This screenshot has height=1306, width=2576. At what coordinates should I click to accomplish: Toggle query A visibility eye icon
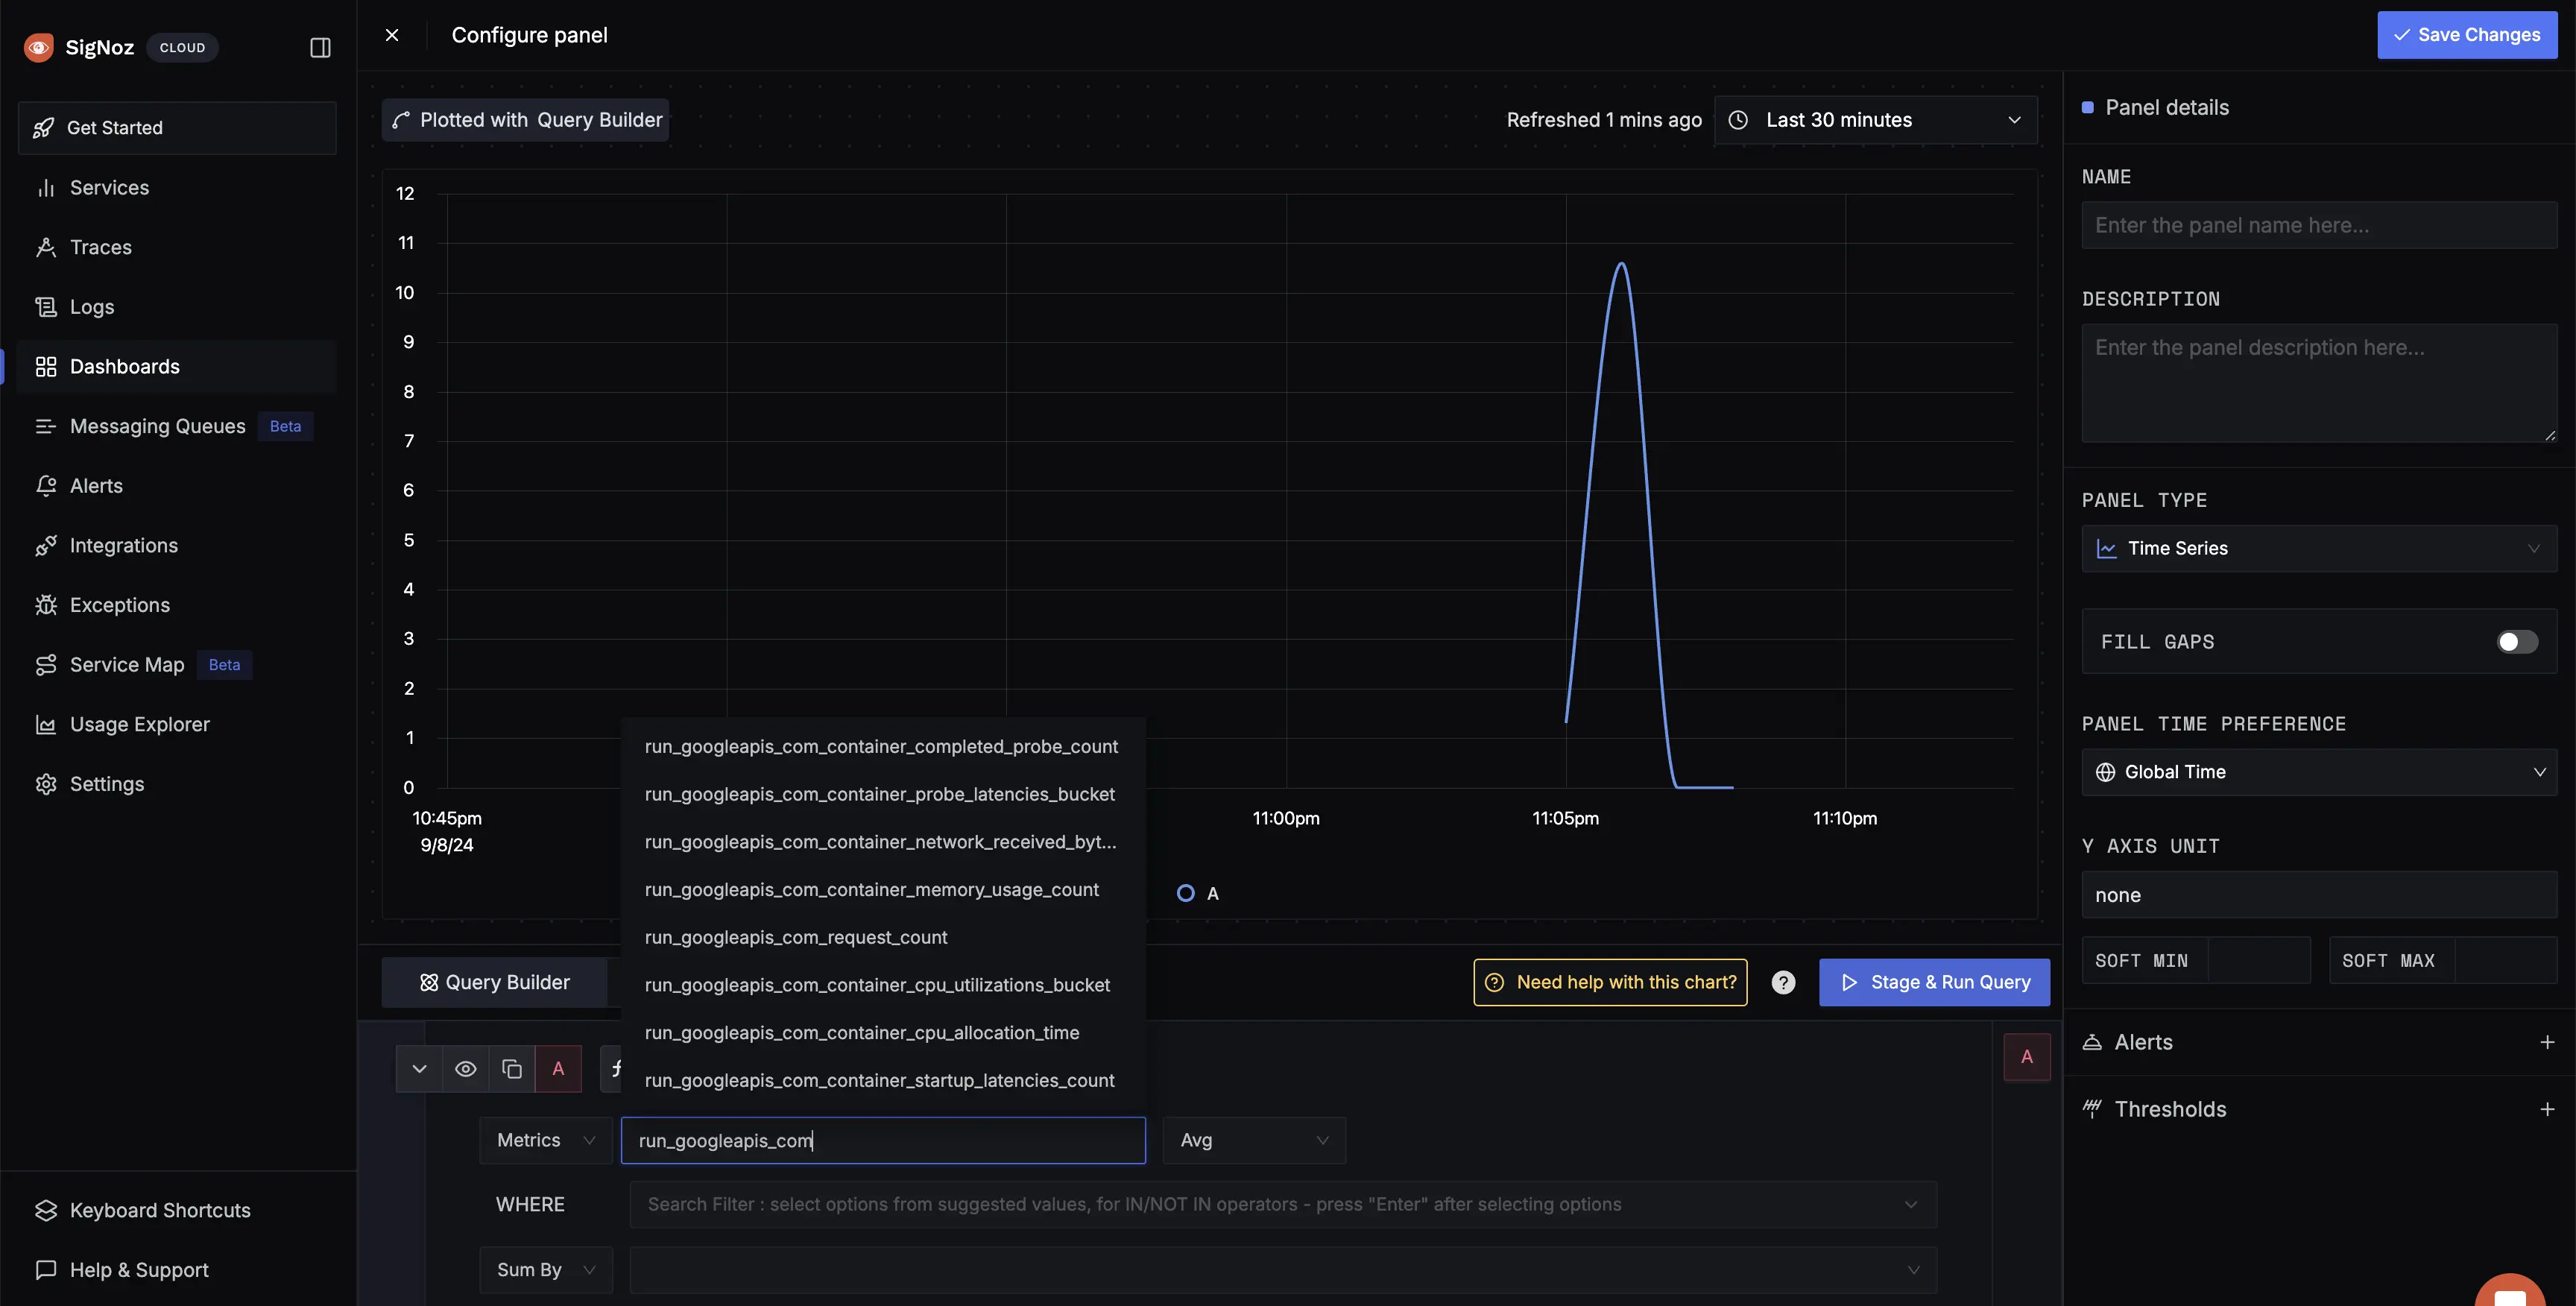[x=466, y=1069]
